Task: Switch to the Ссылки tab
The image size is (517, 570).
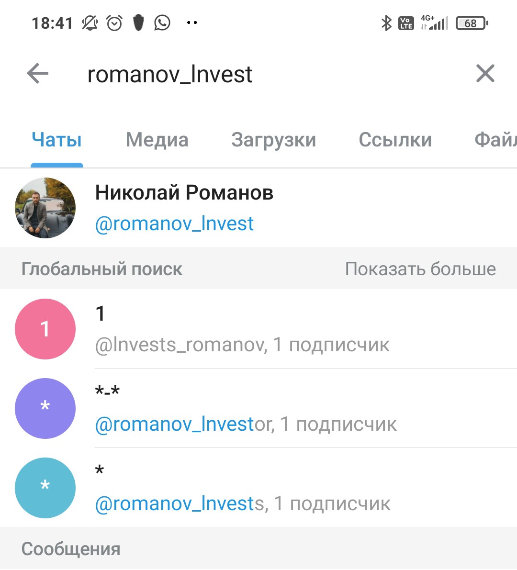Action: tap(395, 140)
